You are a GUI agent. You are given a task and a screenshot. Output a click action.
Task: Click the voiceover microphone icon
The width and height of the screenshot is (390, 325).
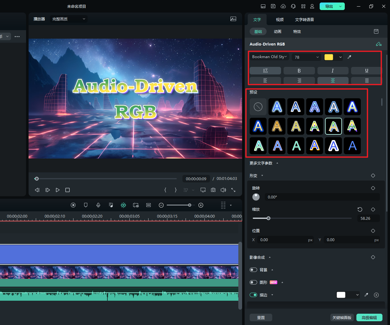pos(98,205)
